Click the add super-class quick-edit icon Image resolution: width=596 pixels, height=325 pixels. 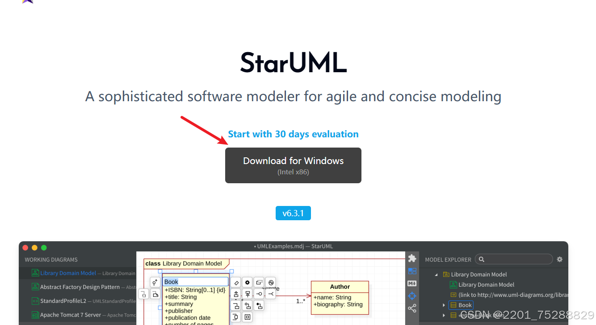point(248,294)
